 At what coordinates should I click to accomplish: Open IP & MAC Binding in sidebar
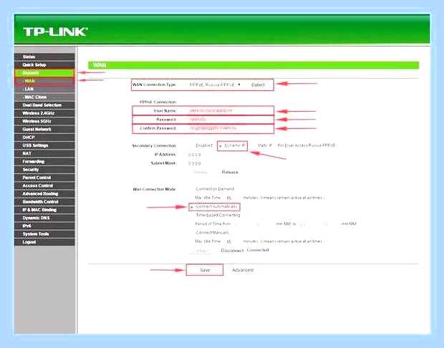point(44,210)
